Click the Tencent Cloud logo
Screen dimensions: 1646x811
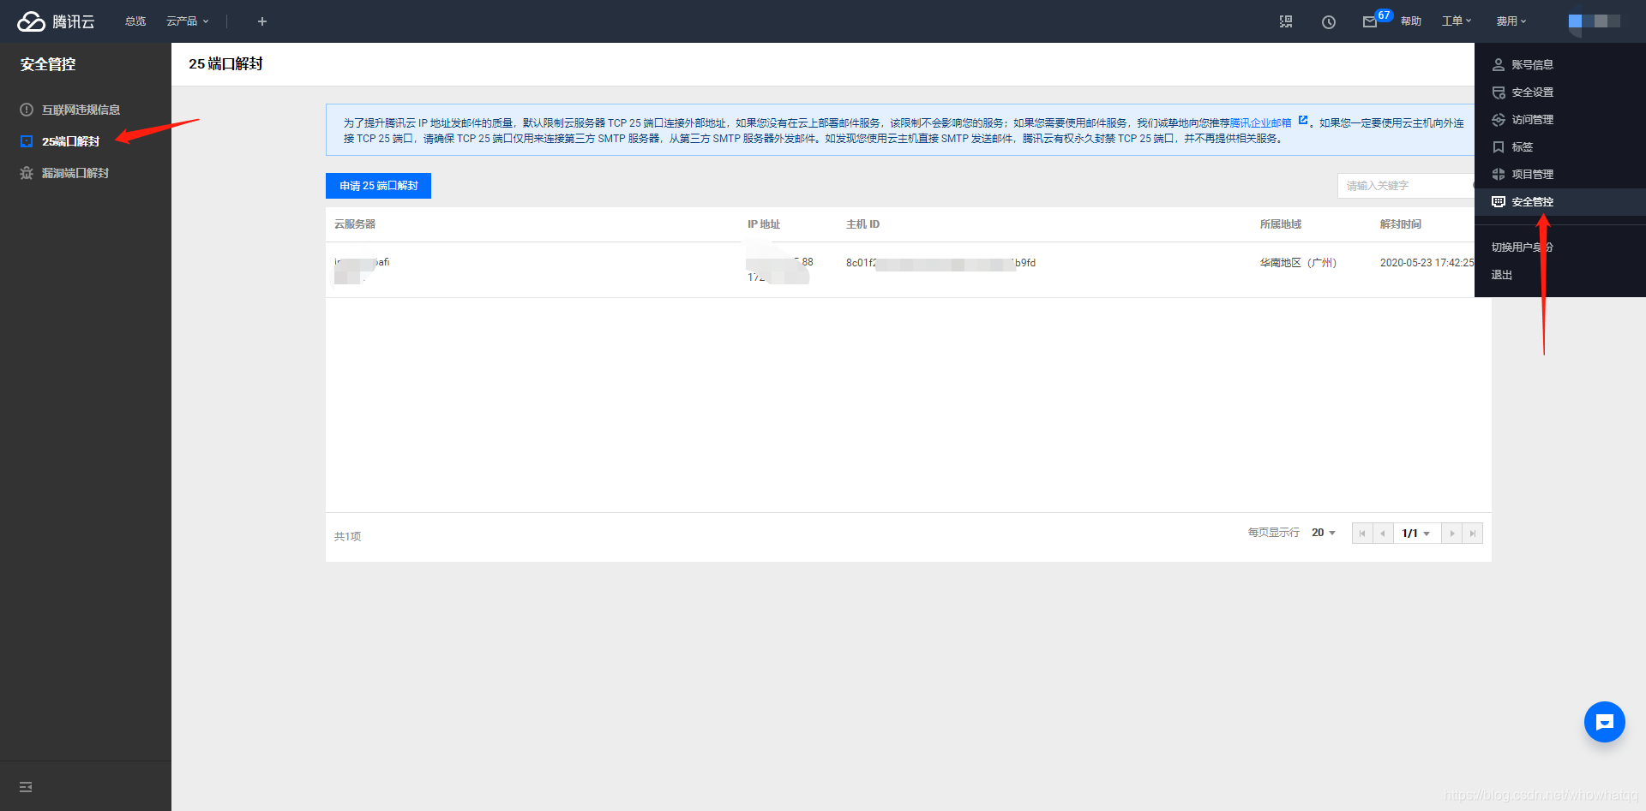[56, 21]
